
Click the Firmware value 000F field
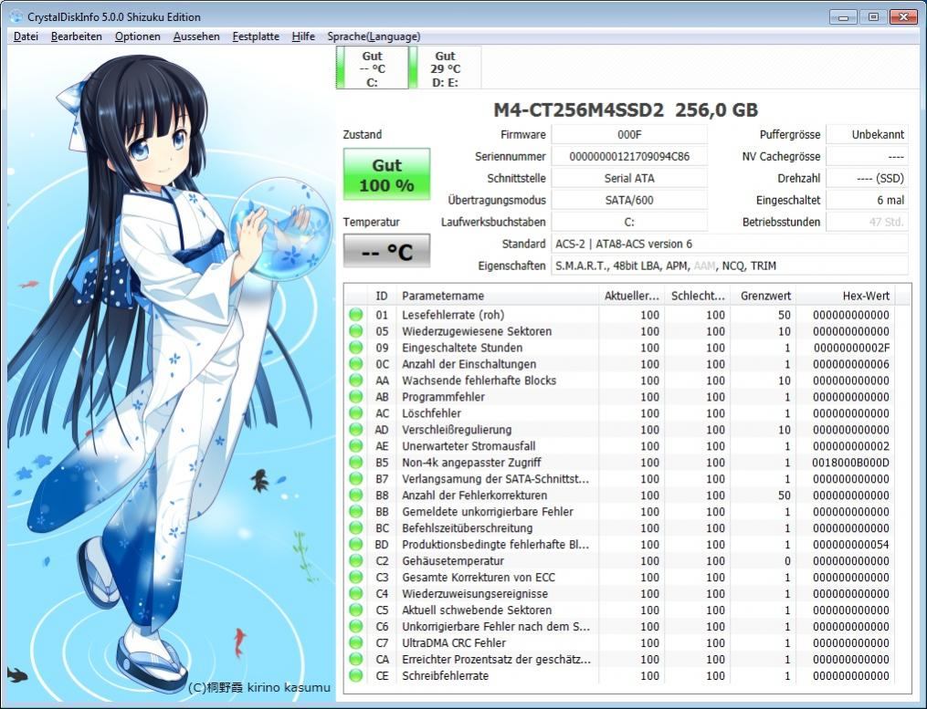(x=629, y=135)
